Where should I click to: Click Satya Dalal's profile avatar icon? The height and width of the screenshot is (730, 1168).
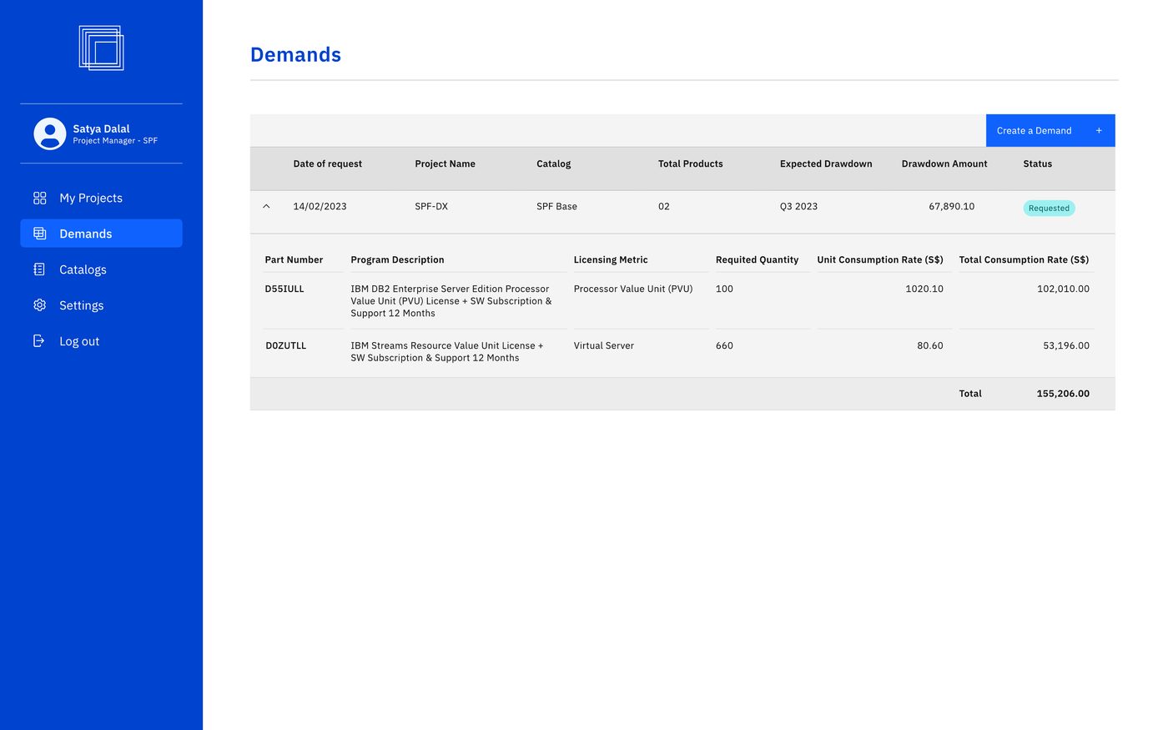50,133
